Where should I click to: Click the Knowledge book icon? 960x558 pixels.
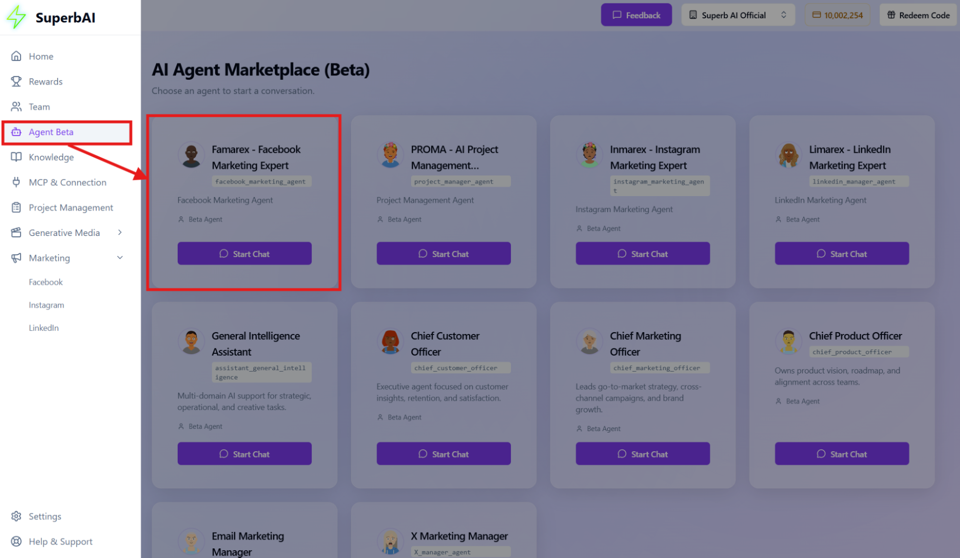click(x=16, y=157)
